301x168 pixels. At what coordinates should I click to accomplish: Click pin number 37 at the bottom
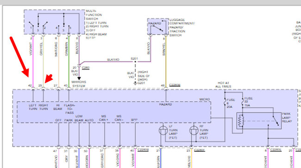tap(101, 151)
